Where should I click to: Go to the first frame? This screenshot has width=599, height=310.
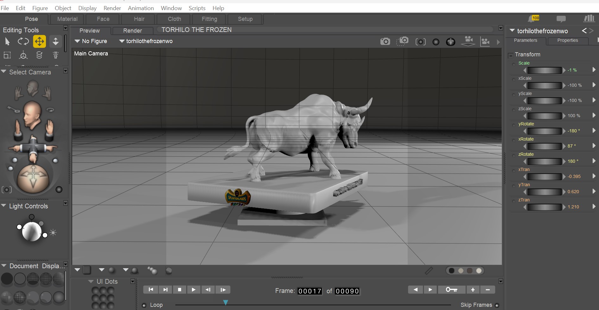[151, 289]
